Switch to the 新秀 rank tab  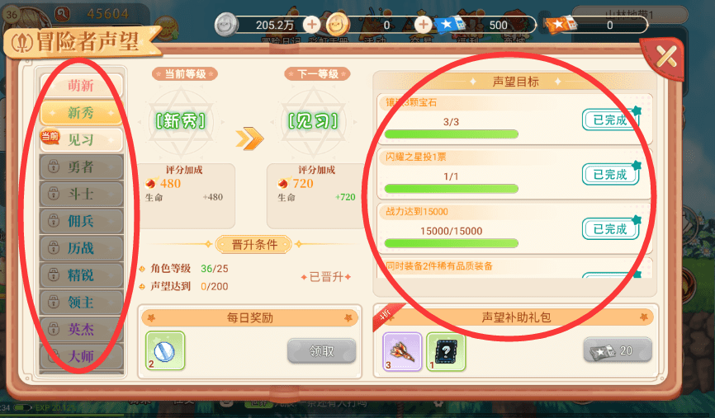tap(81, 112)
